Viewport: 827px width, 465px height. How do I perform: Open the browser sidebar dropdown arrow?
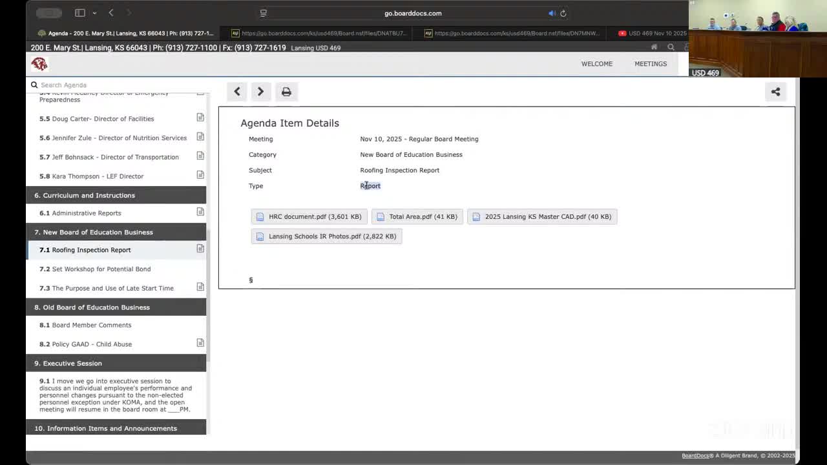(94, 13)
